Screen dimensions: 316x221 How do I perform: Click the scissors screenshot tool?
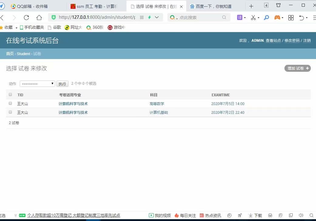coord(253,18)
